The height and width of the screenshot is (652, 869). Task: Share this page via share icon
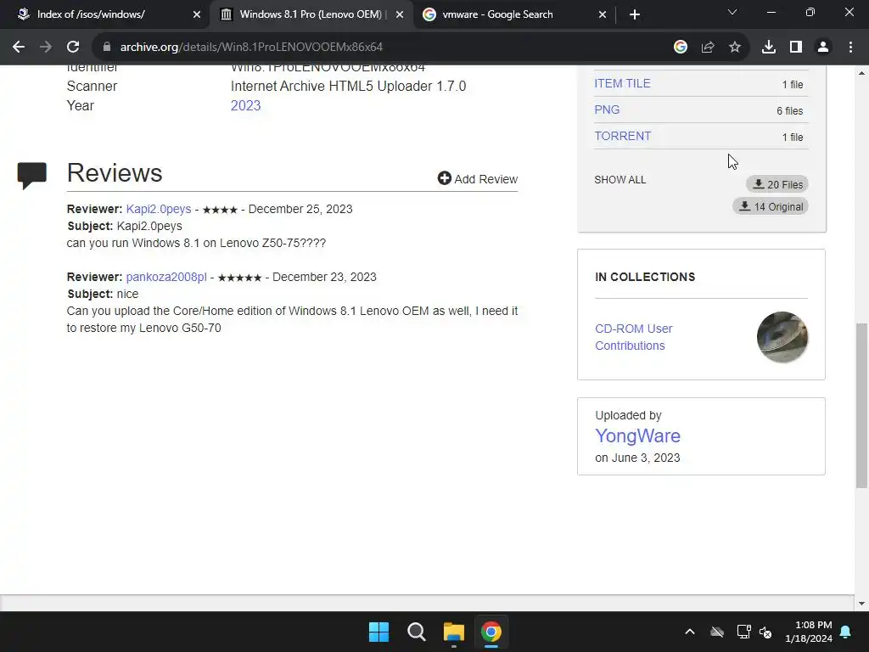coord(708,48)
